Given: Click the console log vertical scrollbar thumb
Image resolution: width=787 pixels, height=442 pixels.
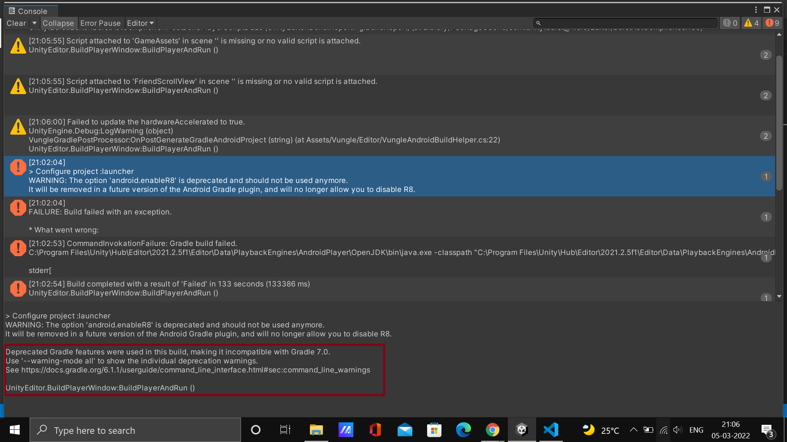Looking at the screenshot, I should [x=779, y=123].
